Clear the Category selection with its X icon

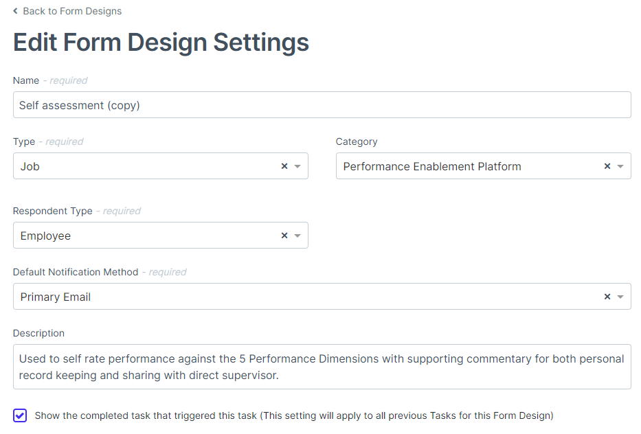point(607,166)
